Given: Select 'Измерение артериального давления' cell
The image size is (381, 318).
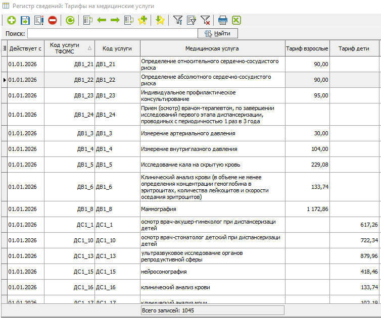Looking at the screenshot, I should pos(212,133).
